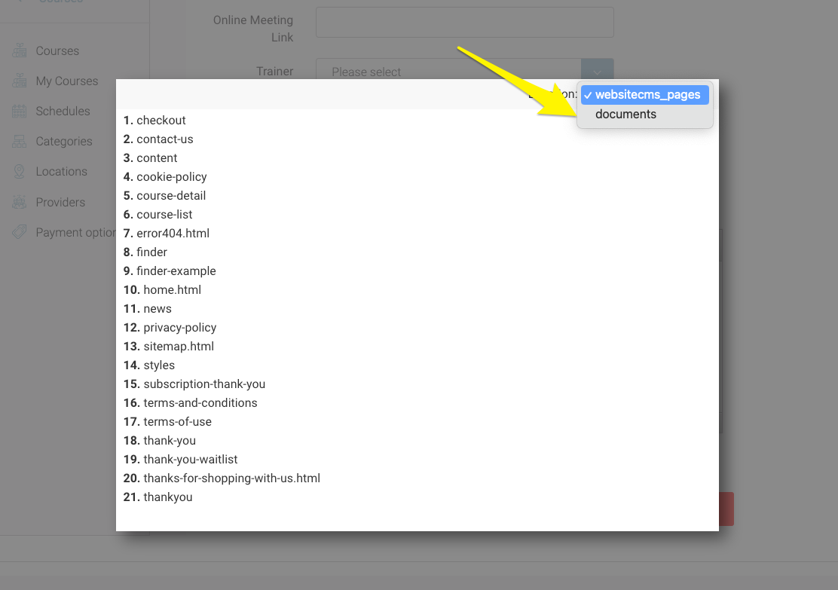Select home.html from the list
This screenshot has width=838, height=590.
pyautogui.click(x=172, y=290)
